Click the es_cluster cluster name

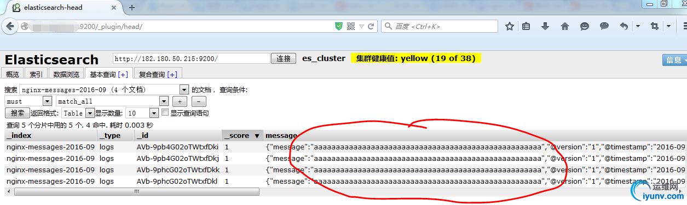(324, 58)
